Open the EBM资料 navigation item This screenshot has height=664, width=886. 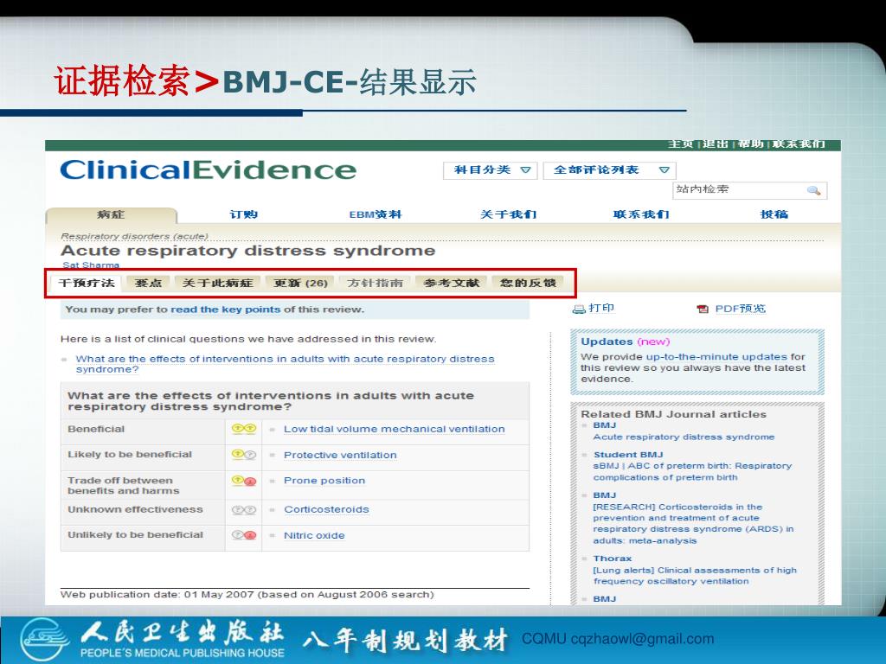(x=376, y=214)
